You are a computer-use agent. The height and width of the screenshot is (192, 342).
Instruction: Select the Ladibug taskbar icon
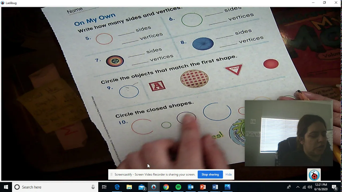tap(154, 187)
